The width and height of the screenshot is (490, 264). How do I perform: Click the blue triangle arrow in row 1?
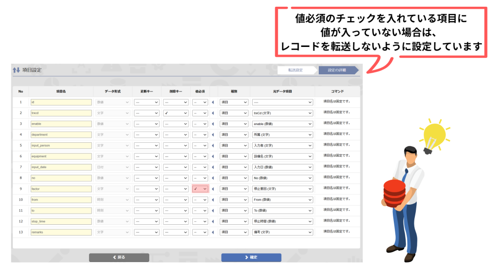click(x=213, y=102)
